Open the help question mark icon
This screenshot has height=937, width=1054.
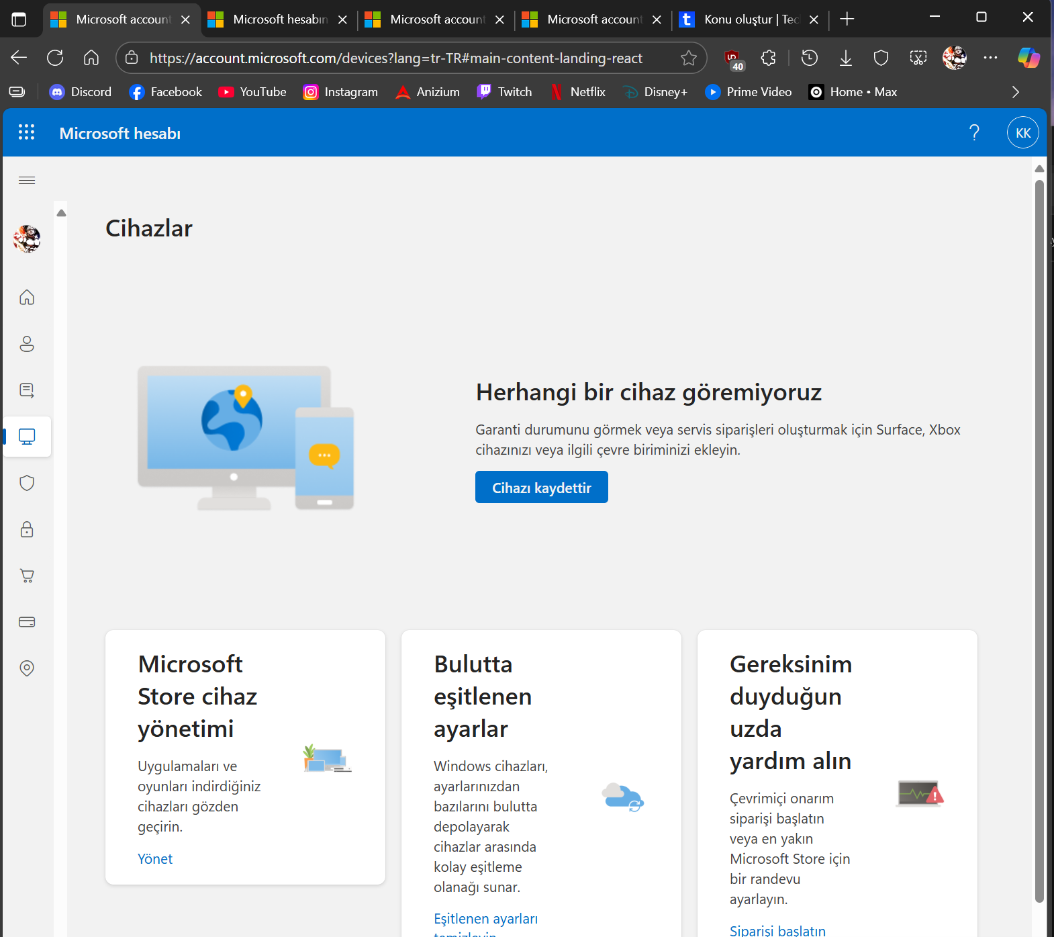coord(974,133)
